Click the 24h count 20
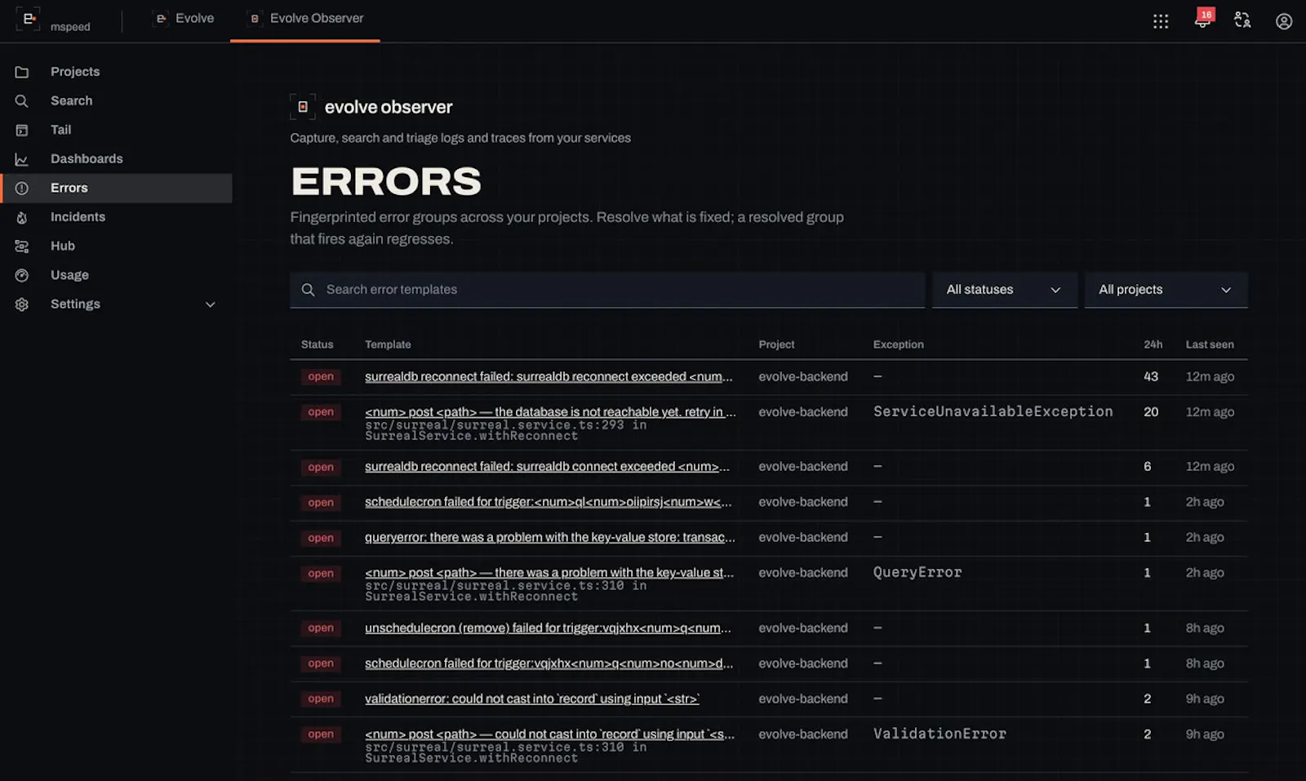Viewport: 1306px width, 781px height. pyautogui.click(x=1151, y=412)
